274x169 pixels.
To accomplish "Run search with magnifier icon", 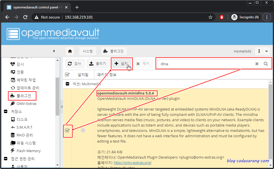I will [266, 64].
